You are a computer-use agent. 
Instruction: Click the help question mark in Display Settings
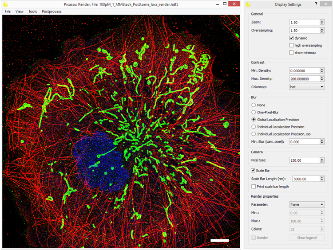(x=316, y=4)
